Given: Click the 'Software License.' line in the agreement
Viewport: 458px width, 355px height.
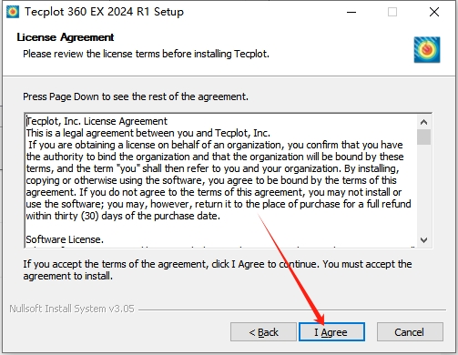Looking at the screenshot, I should (65, 239).
